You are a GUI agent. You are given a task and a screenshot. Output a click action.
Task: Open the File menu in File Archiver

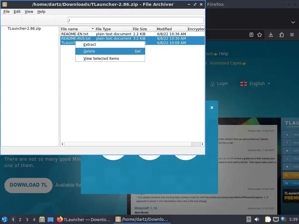pos(6,12)
